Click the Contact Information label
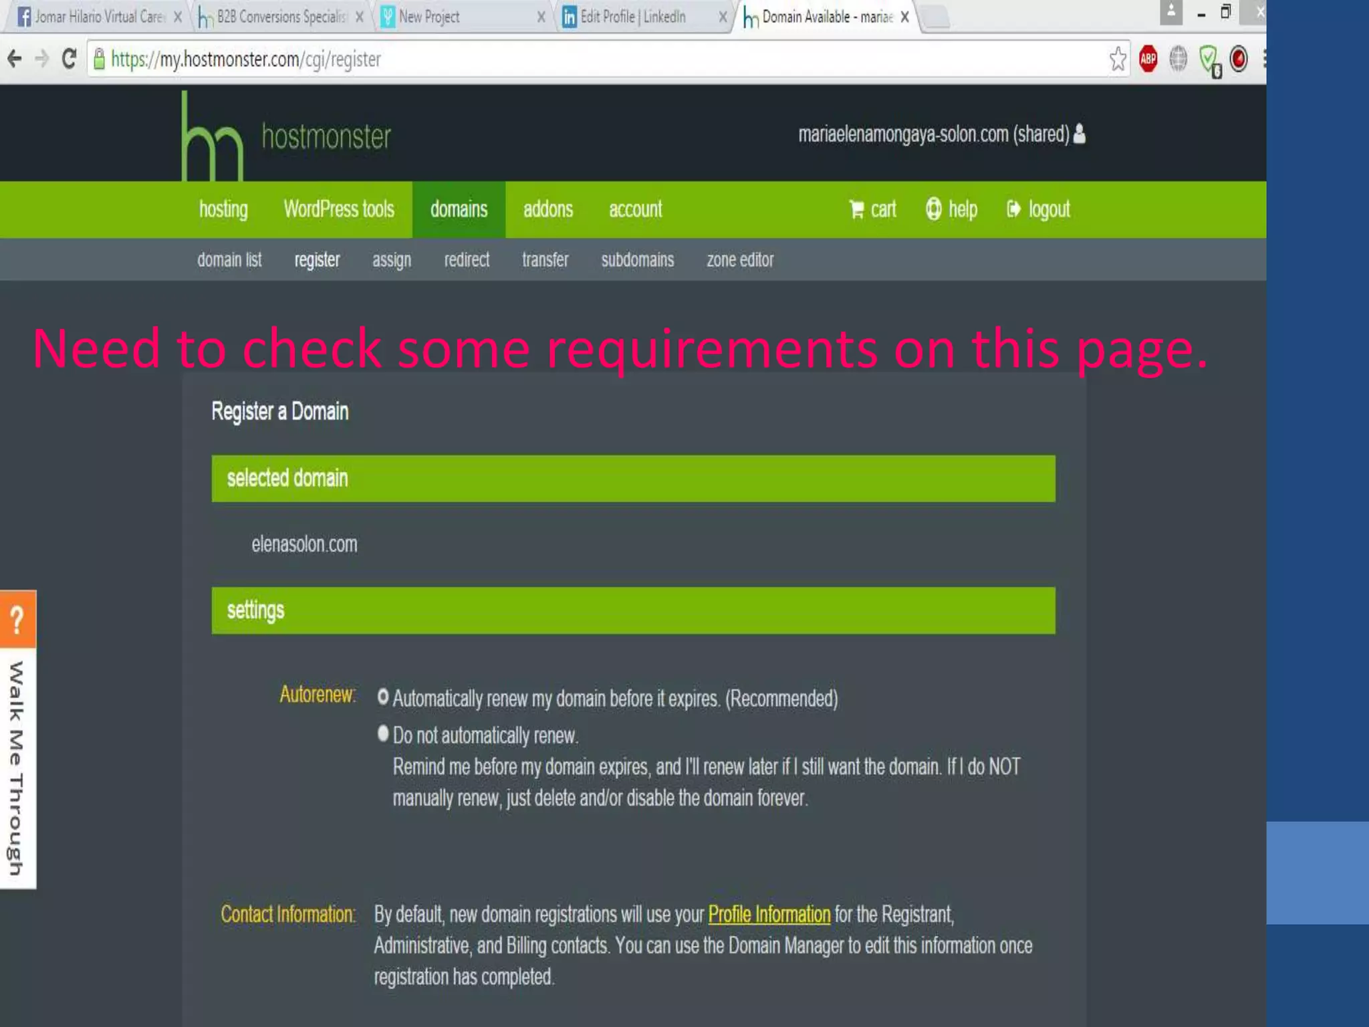Image resolution: width=1369 pixels, height=1027 pixels. (287, 914)
